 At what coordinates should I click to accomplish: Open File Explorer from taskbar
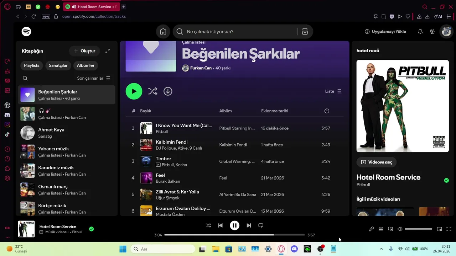(216, 249)
